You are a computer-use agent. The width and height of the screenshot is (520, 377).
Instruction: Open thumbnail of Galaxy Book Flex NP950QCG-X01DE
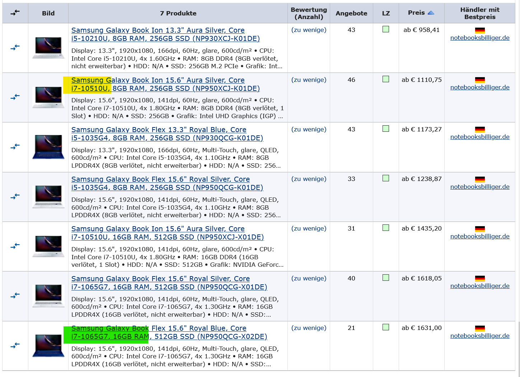[48, 295]
